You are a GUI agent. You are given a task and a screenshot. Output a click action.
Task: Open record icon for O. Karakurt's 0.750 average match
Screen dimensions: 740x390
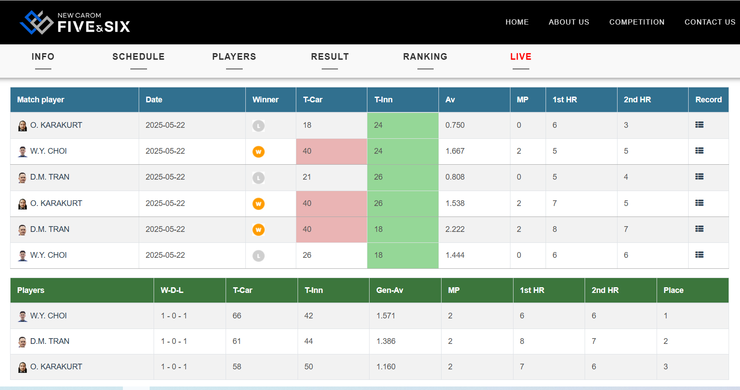[699, 125]
